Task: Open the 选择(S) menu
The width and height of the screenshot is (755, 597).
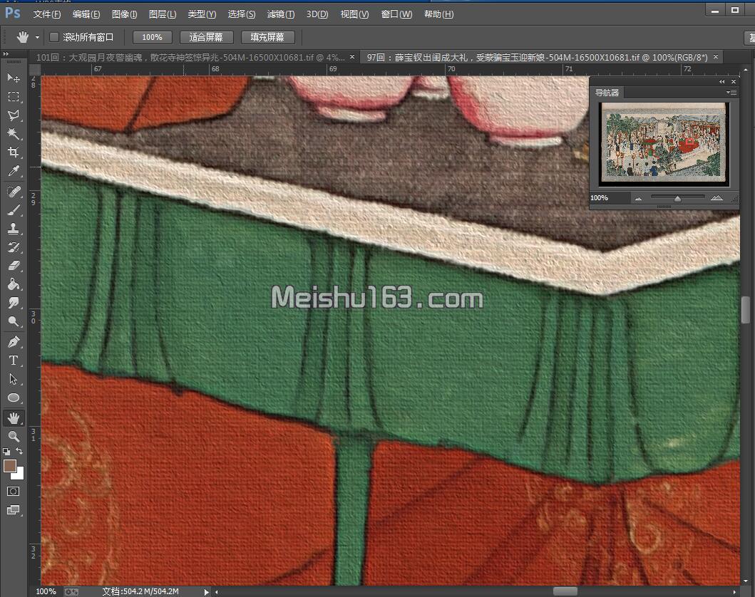Action: pyautogui.click(x=241, y=14)
